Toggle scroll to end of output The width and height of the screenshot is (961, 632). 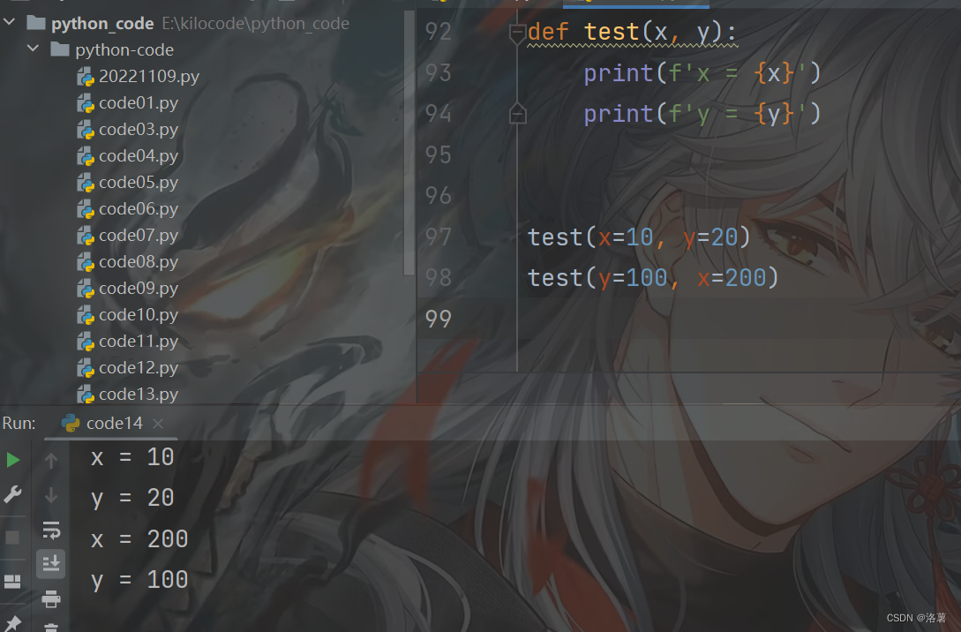pos(51,563)
